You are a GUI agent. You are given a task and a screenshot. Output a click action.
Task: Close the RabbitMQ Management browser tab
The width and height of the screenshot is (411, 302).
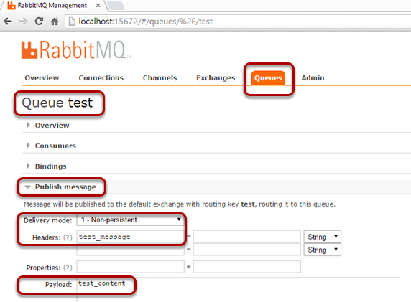click(98, 5)
